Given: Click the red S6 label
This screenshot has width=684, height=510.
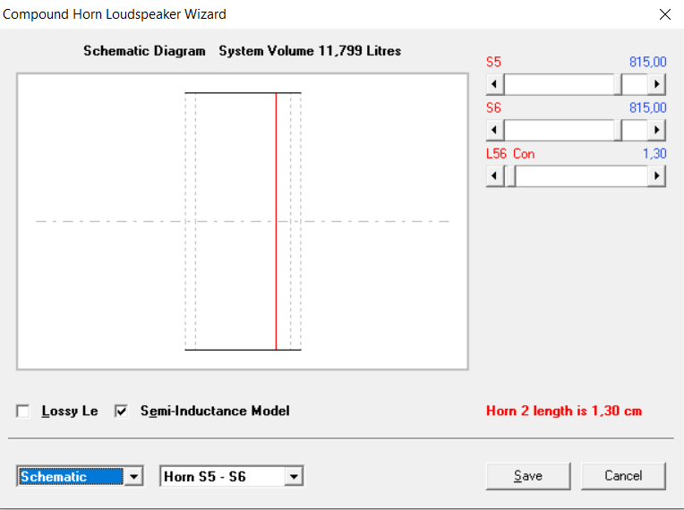Looking at the screenshot, I should [493, 107].
